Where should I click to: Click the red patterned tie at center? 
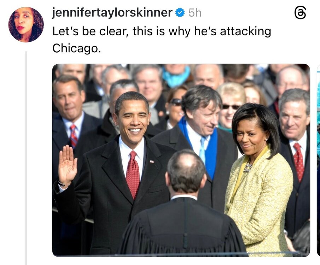133,175
